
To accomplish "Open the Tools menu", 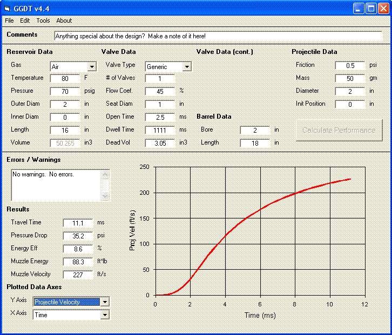I will (43, 20).
